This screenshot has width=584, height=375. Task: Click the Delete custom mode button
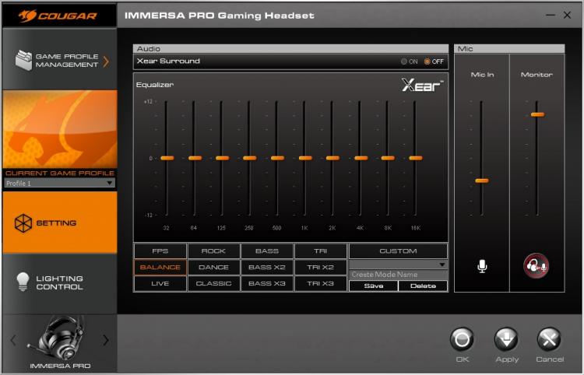[423, 286]
